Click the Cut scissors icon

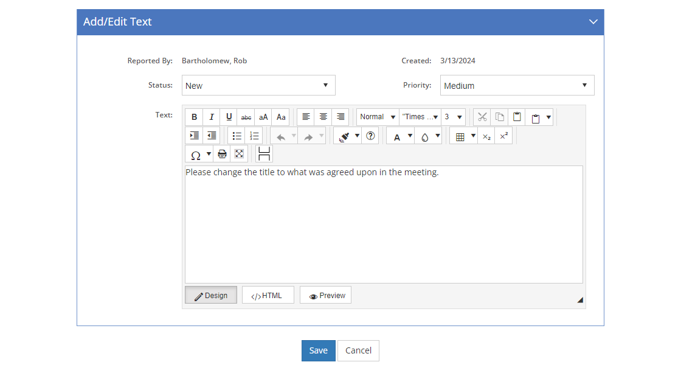[482, 117]
